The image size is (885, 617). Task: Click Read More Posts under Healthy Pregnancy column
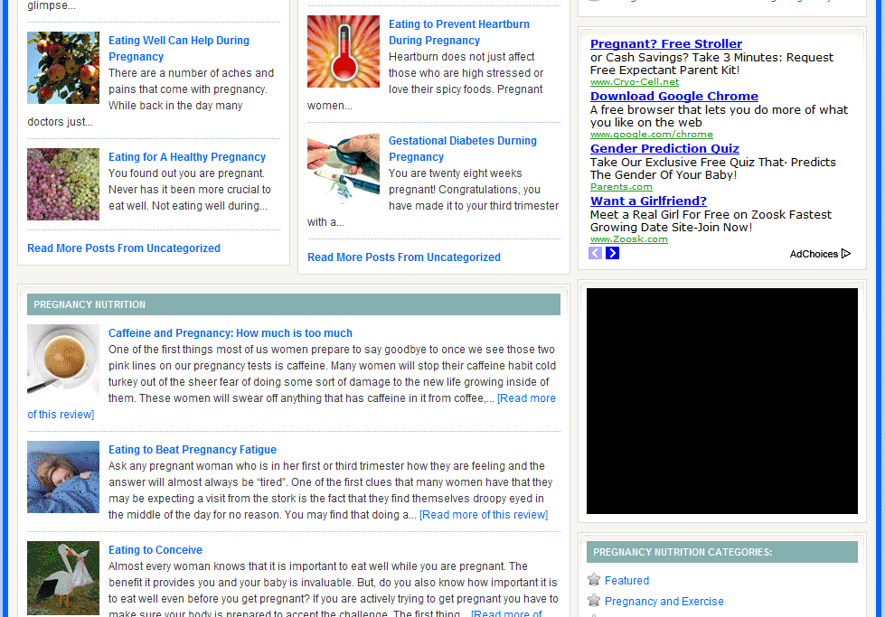pyautogui.click(x=124, y=248)
